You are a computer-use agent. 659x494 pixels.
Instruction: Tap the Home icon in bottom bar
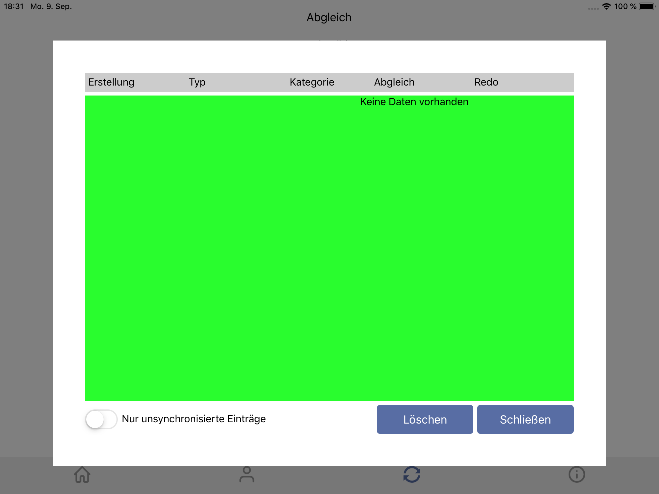tap(82, 475)
